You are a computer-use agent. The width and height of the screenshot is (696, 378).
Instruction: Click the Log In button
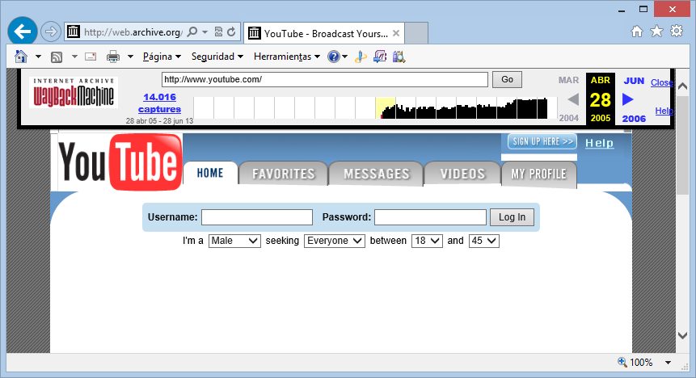tap(512, 217)
